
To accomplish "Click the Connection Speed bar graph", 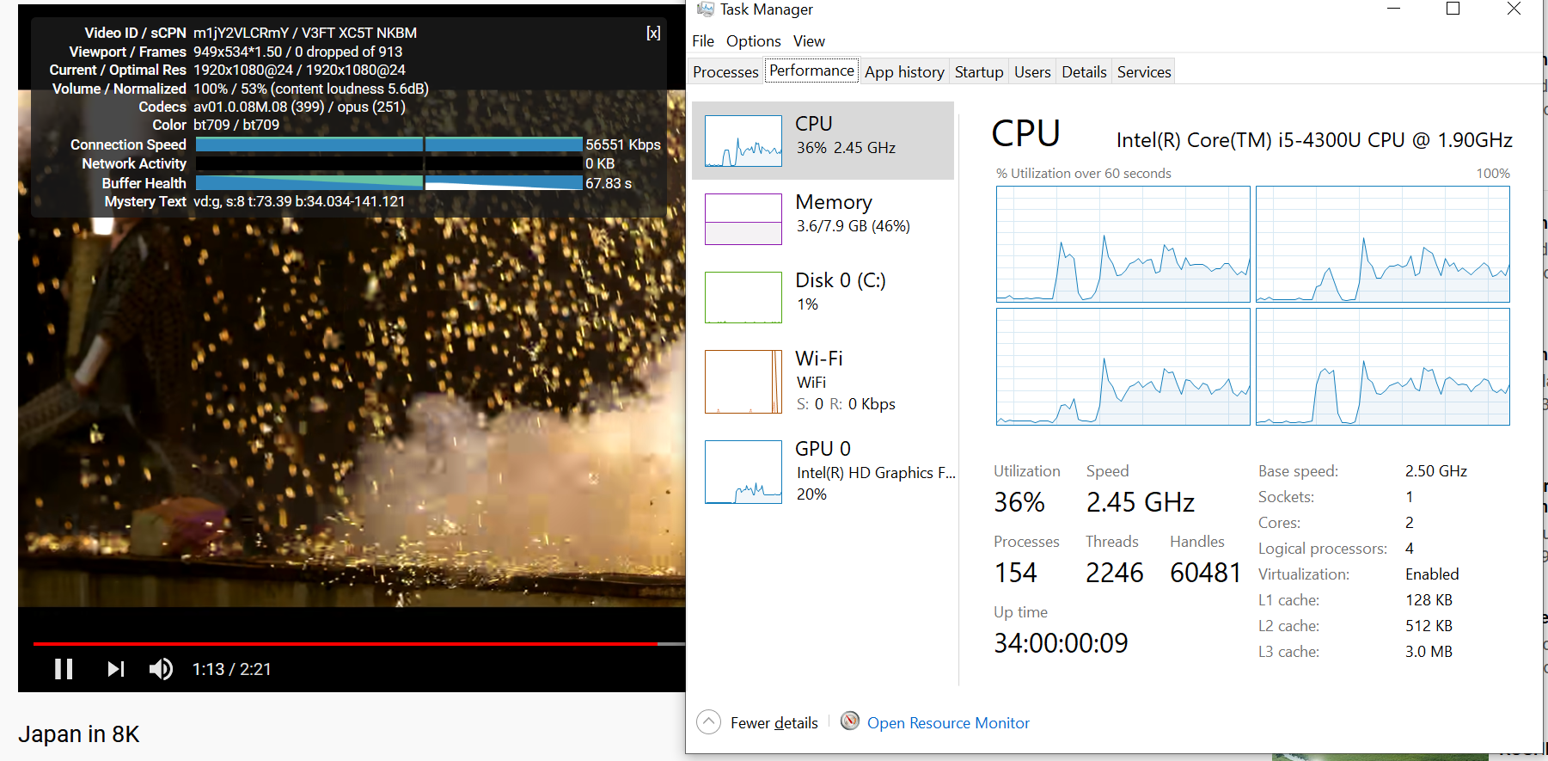I will 389,144.
